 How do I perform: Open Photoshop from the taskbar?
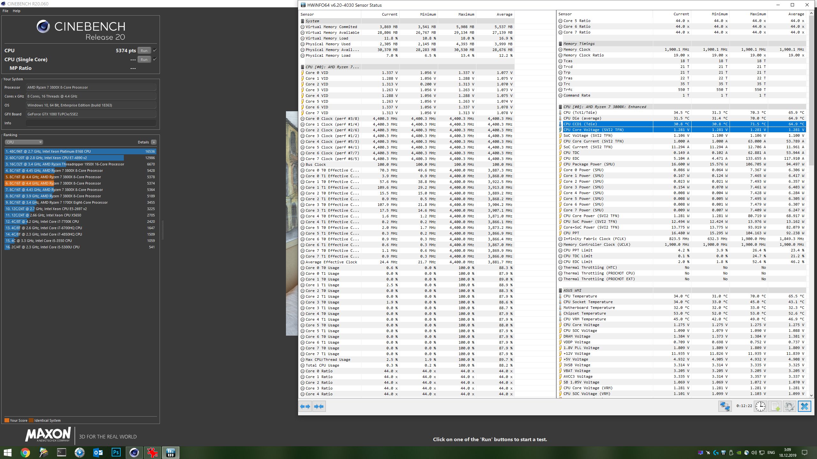116,452
